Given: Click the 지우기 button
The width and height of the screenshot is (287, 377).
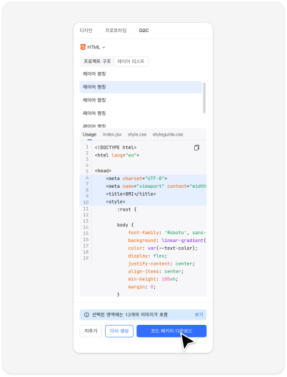Looking at the screenshot, I should click(91, 331).
